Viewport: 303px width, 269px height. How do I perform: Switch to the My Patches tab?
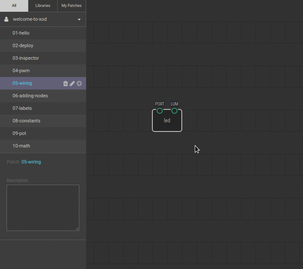(71, 6)
